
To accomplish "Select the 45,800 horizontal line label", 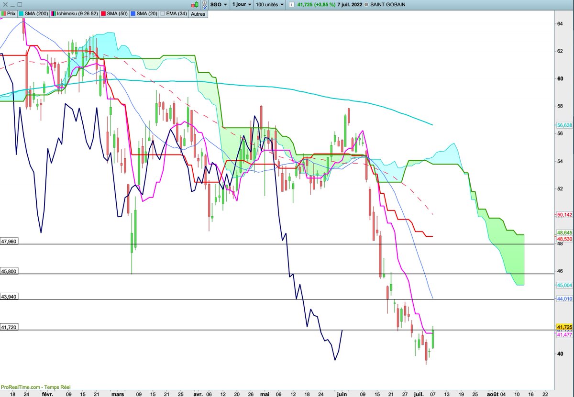I will click(x=9, y=271).
